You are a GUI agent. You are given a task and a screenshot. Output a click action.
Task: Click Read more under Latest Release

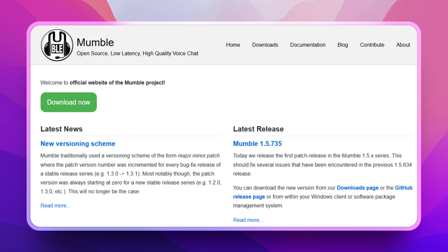pyautogui.click(x=248, y=220)
